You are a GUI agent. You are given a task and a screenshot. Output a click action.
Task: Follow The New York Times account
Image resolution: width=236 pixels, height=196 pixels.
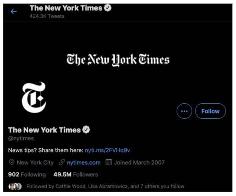click(210, 111)
